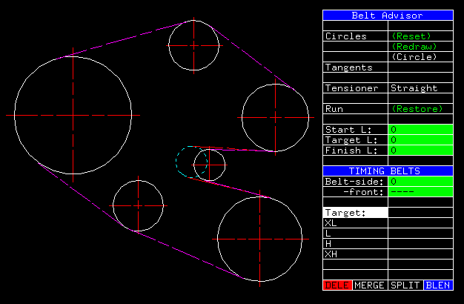464x304 pixels.
Task: Click the highlighted Target: label
Action: click(355, 213)
